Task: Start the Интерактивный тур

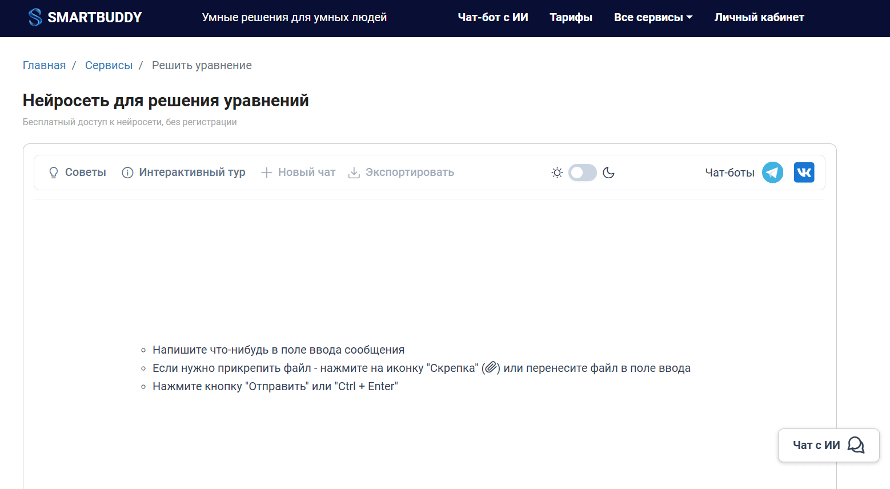Action: (x=192, y=173)
